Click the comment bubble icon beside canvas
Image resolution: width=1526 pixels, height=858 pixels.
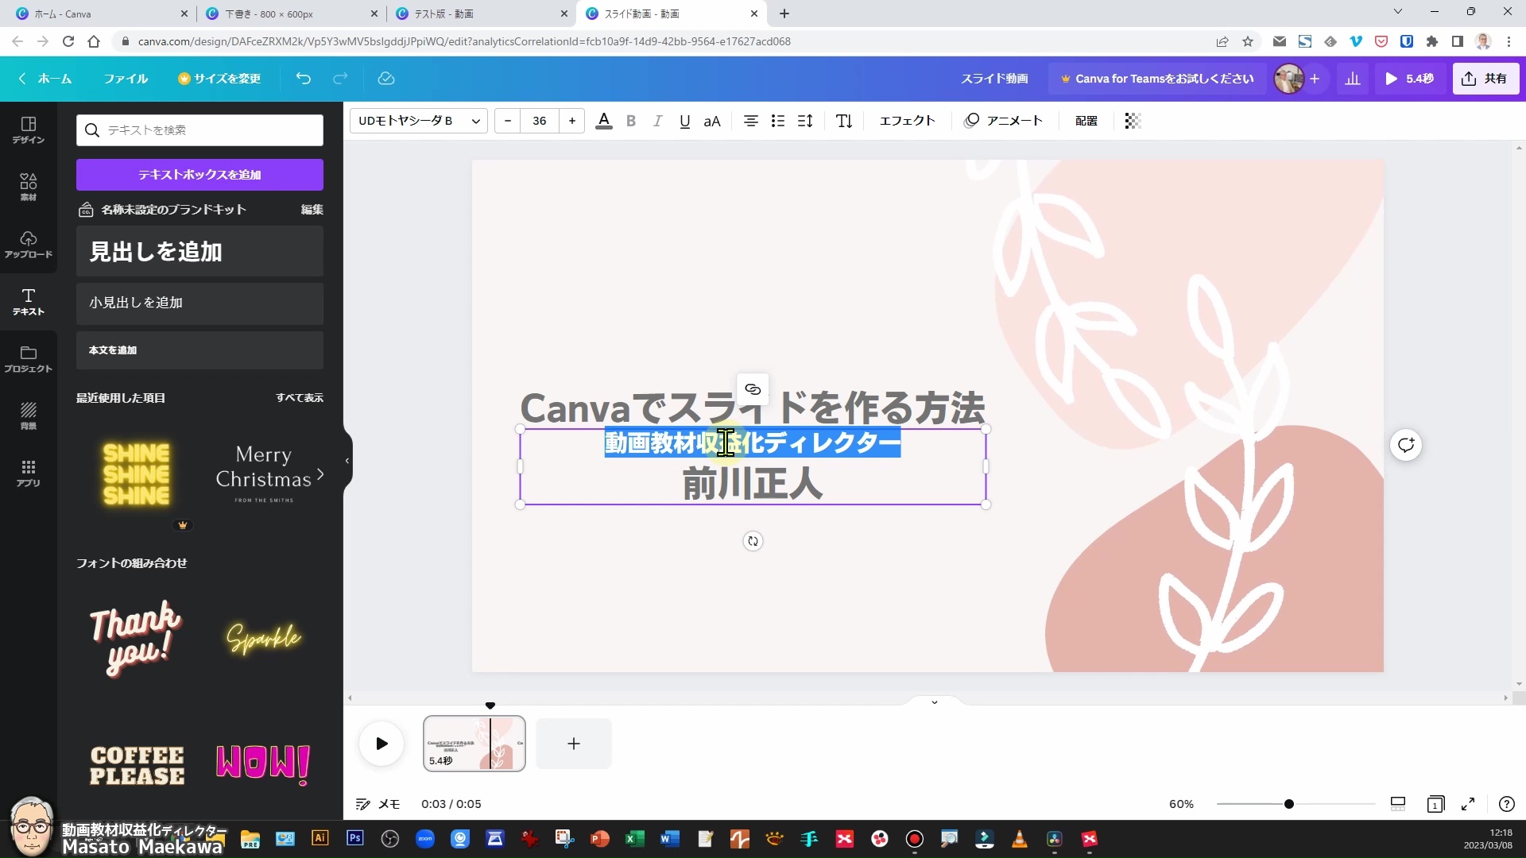[1406, 445]
